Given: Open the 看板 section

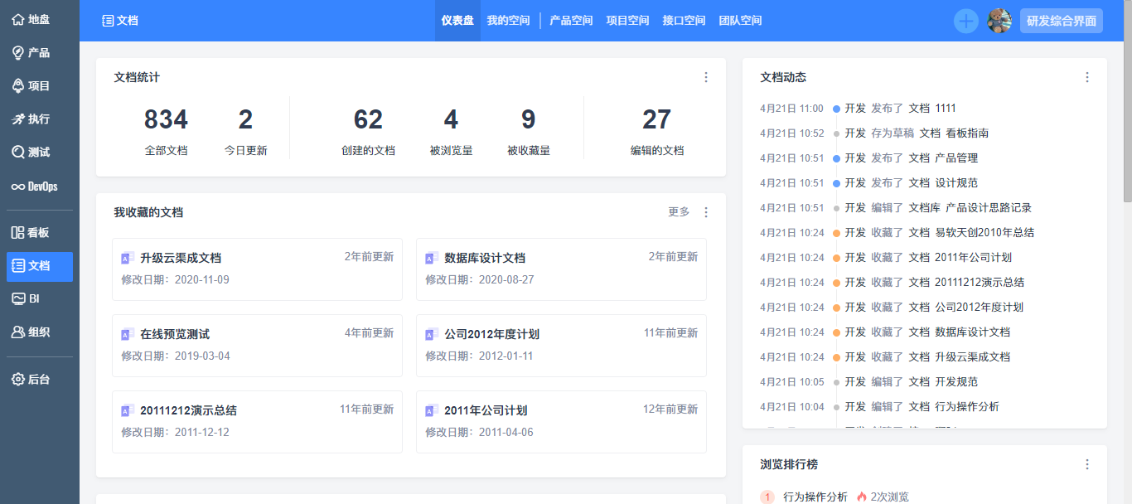Looking at the screenshot, I should (33, 232).
